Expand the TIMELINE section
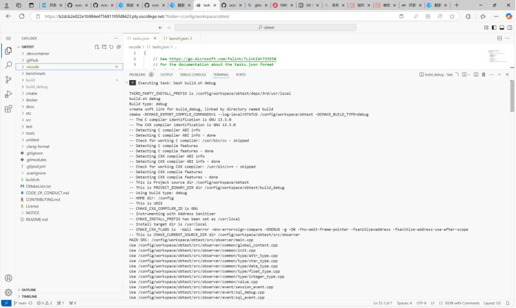 [69, 296]
